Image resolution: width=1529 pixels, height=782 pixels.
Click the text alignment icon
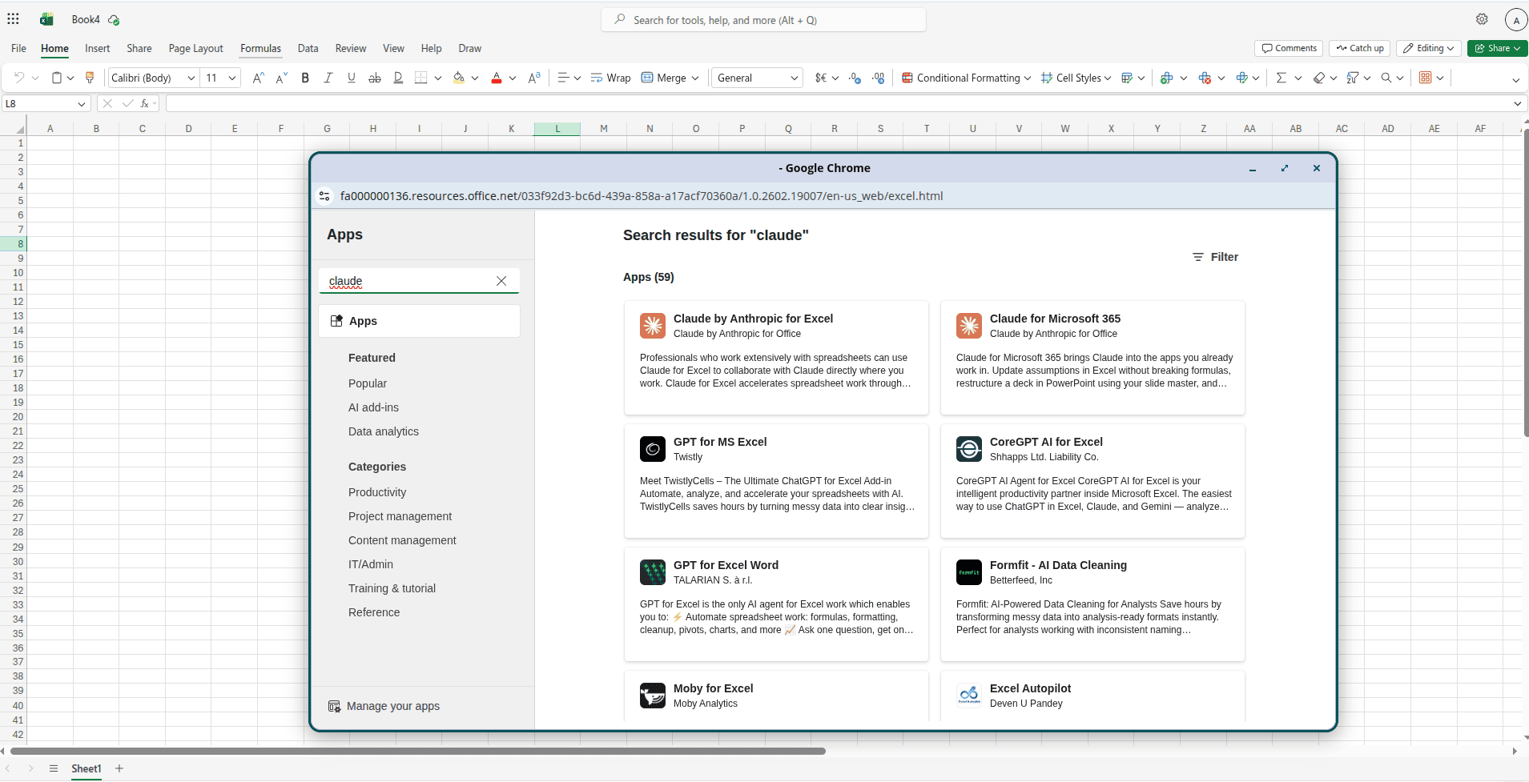pos(563,78)
